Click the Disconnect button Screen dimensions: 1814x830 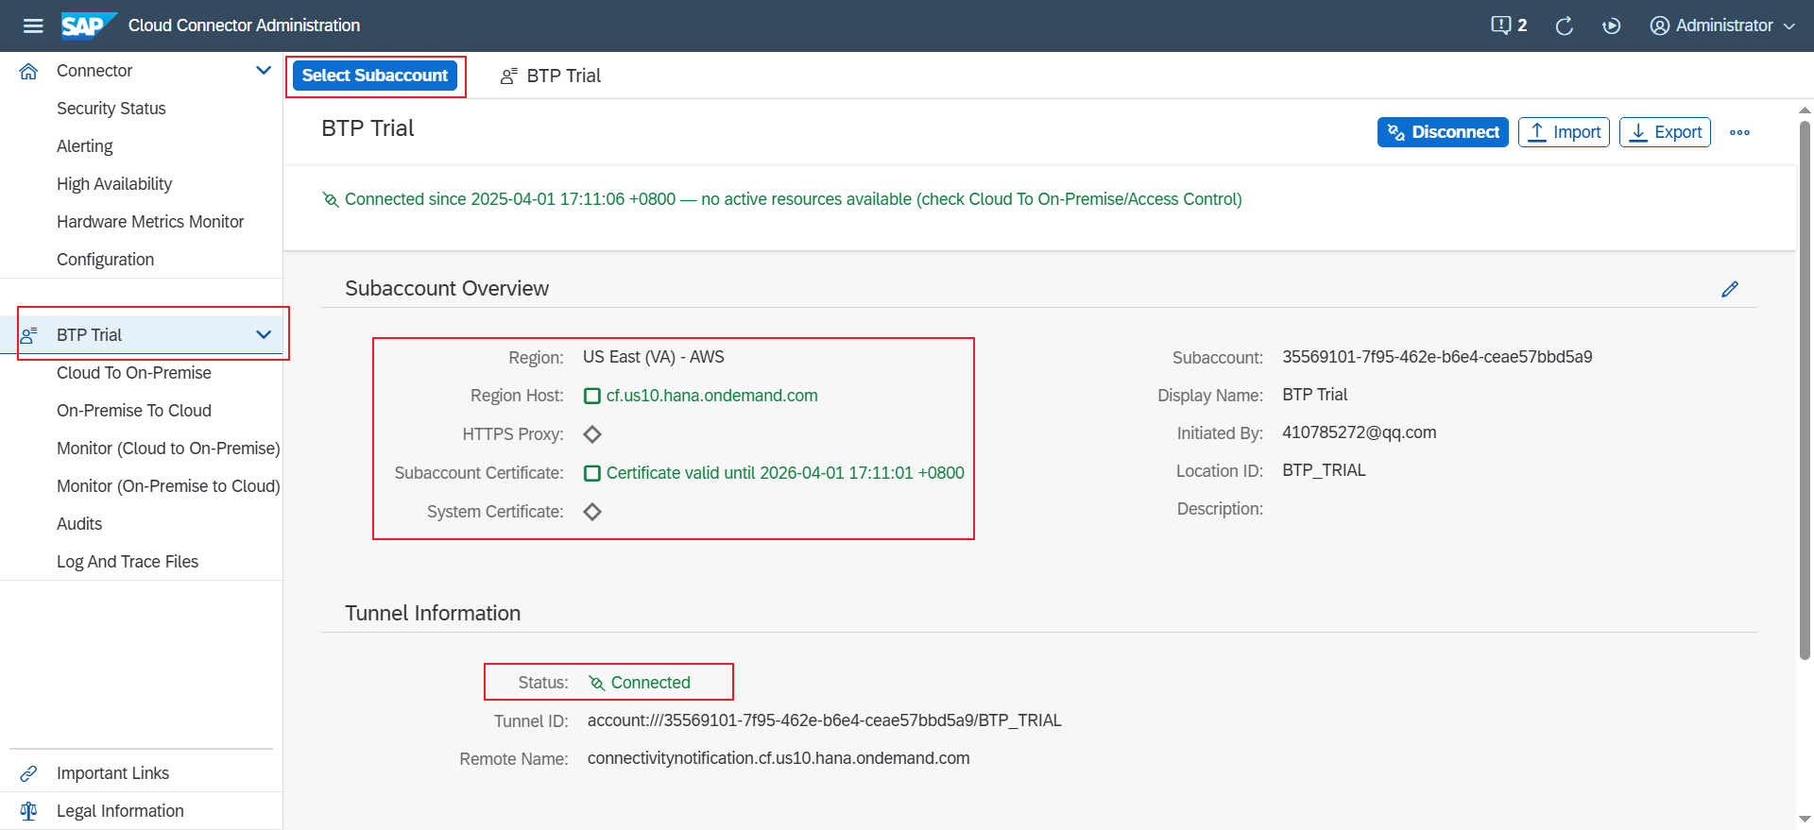click(1443, 132)
